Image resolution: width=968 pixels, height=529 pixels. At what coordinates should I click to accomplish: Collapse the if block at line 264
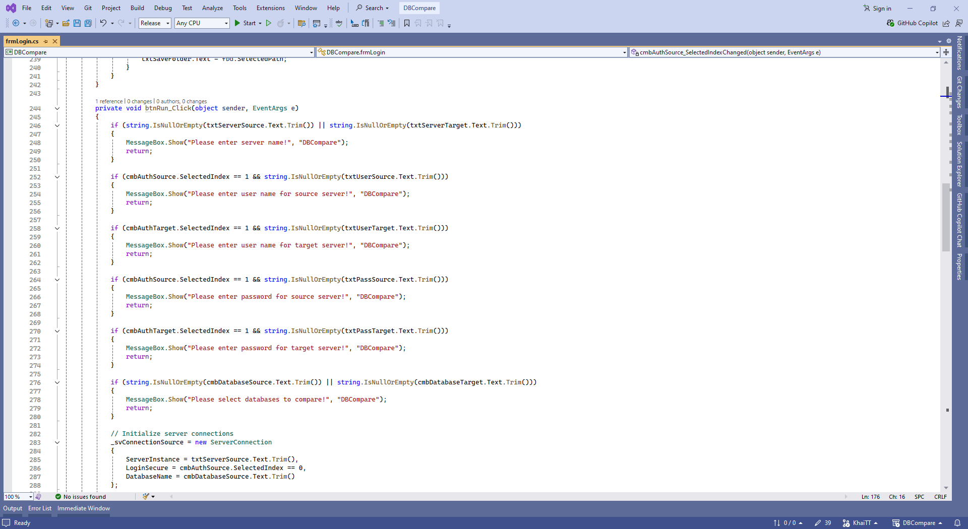click(57, 280)
